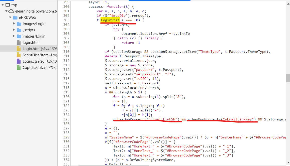
Task: Collapse the elearning.taipower.com.tw domain node
Action: click(6, 11)
